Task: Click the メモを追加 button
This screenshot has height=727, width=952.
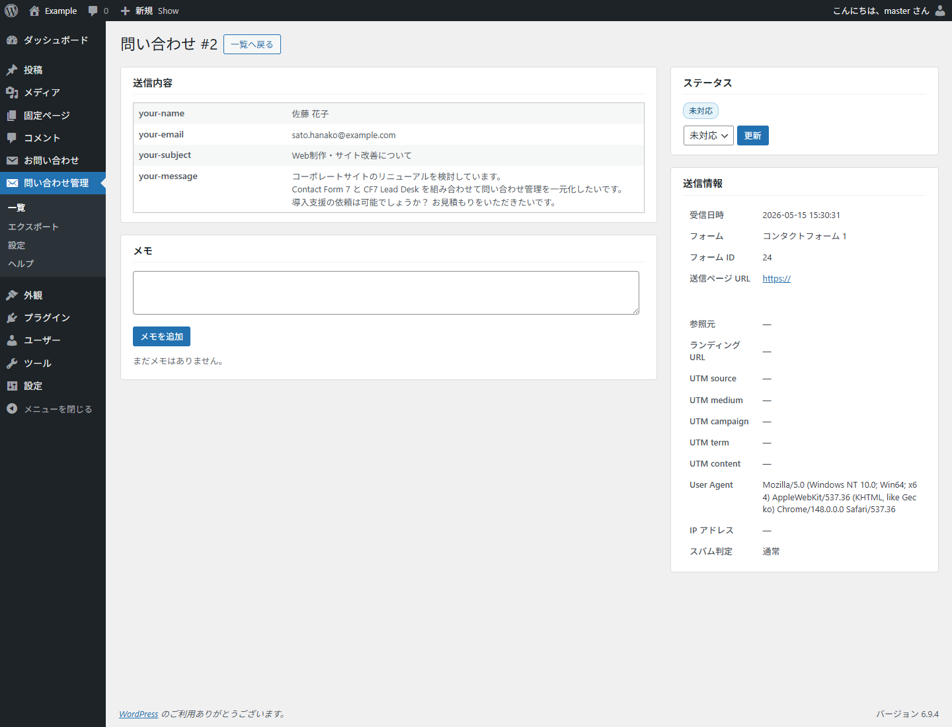Action: (x=161, y=336)
